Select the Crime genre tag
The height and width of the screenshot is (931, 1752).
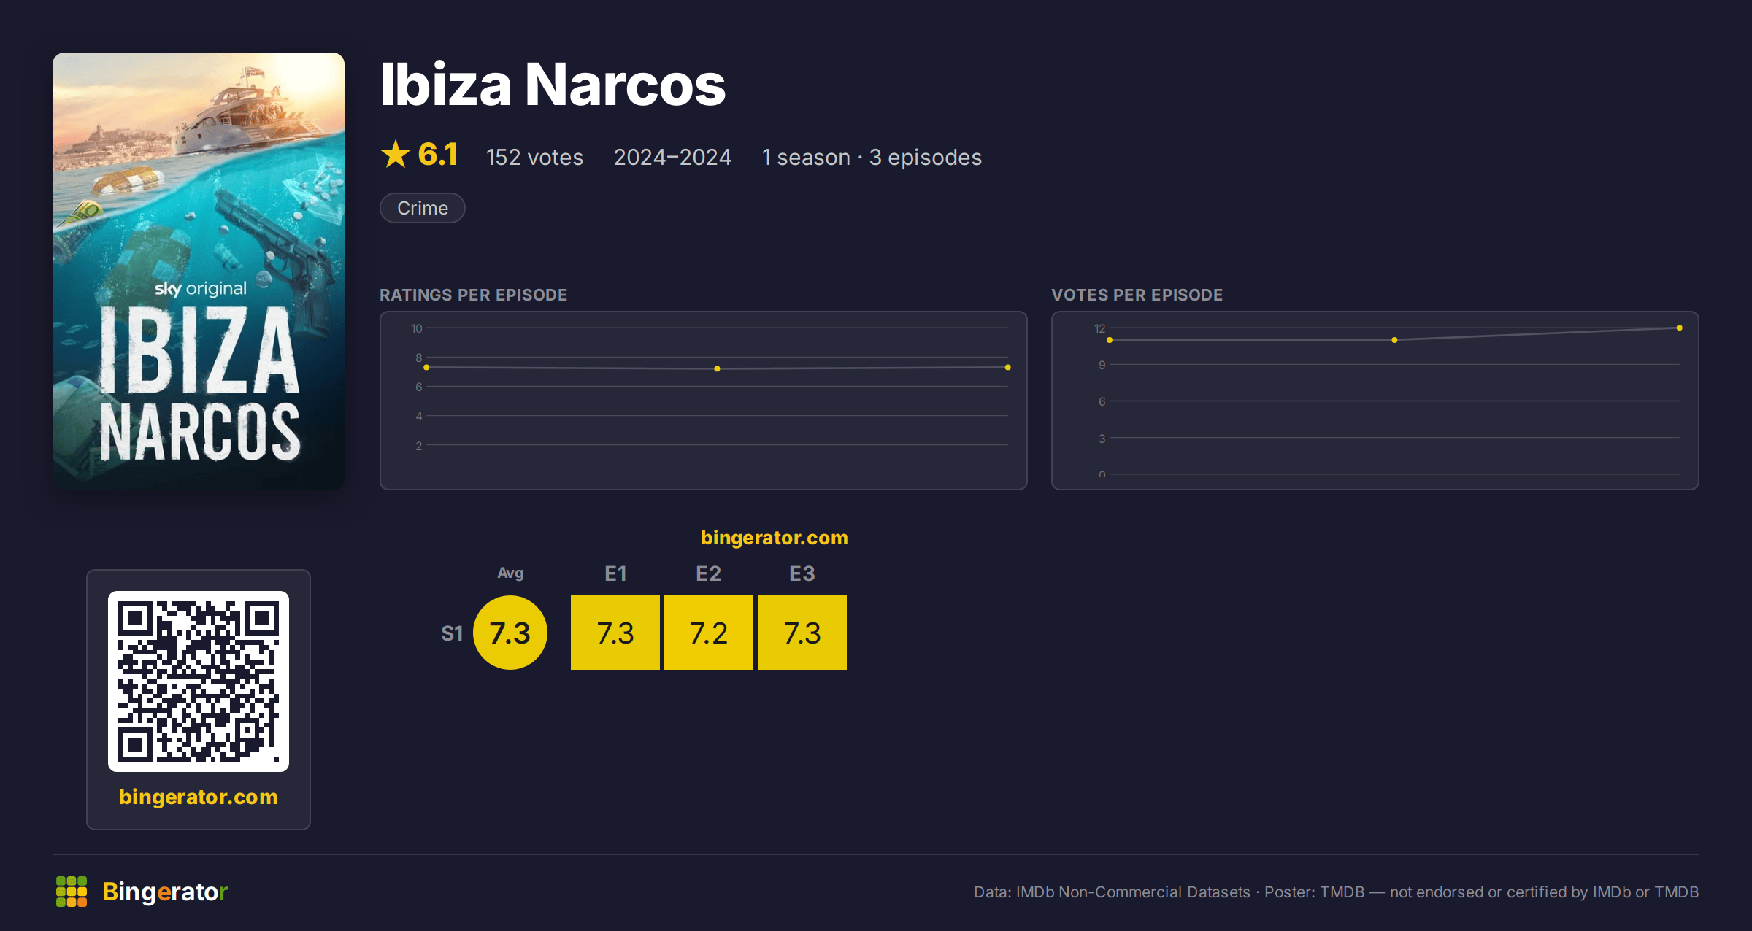[x=423, y=208]
